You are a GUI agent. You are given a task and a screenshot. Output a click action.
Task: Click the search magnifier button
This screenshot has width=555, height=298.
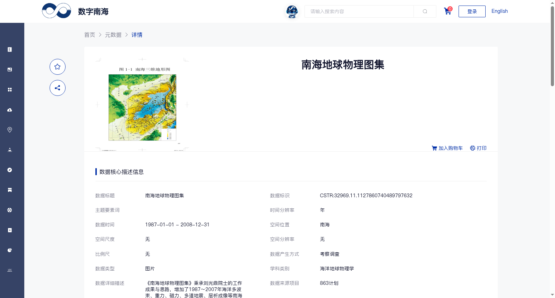coord(425,11)
